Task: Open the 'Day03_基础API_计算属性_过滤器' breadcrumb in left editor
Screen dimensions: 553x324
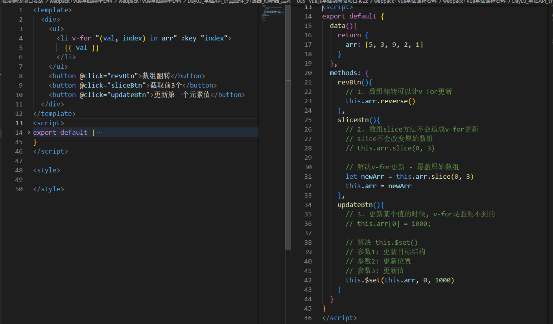Action: [239, 2]
